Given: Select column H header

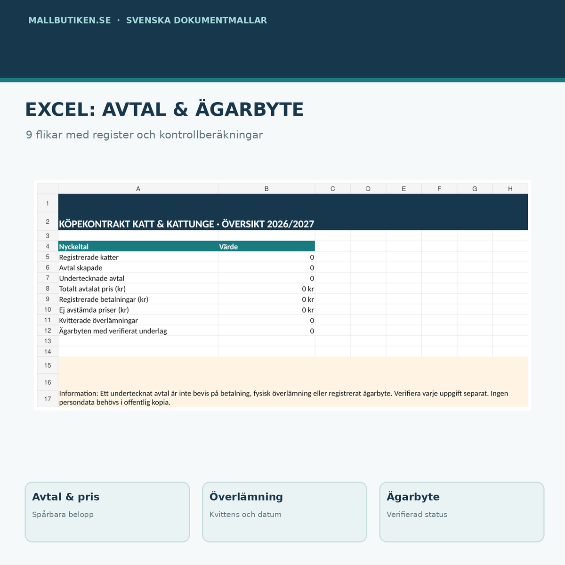Looking at the screenshot, I should [x=510, y=188].
